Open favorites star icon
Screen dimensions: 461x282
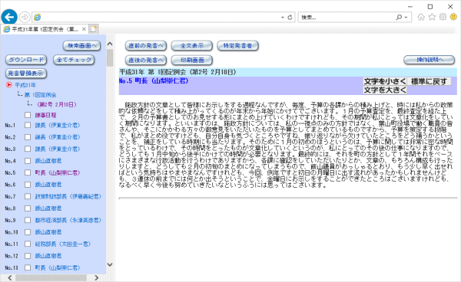[432, 17]
